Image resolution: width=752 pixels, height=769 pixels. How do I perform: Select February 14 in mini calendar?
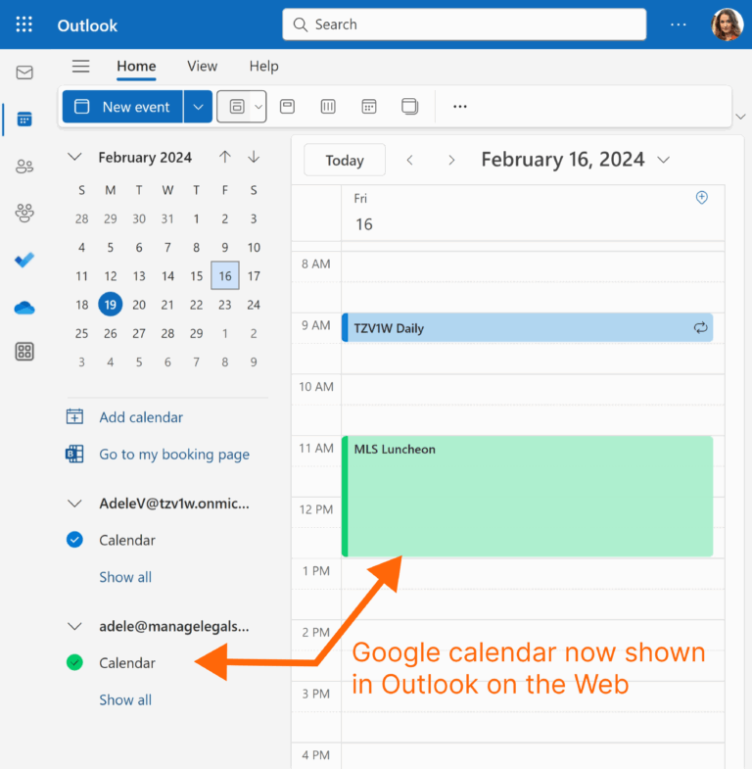click(x=167, y=275)
